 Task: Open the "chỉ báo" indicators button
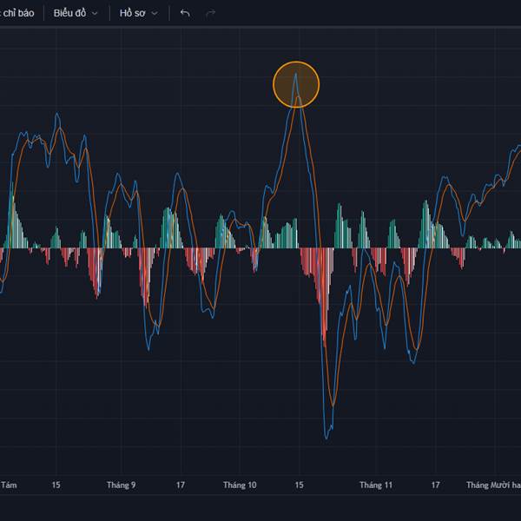point(17,14)
